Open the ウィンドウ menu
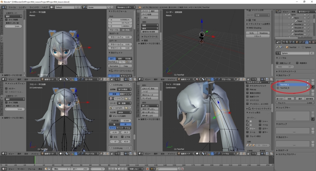316x171 pixels. tap(34, 7)
